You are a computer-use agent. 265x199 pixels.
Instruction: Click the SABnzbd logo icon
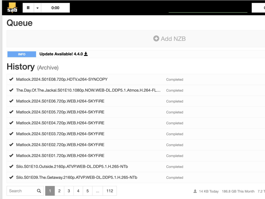[12, 8]
